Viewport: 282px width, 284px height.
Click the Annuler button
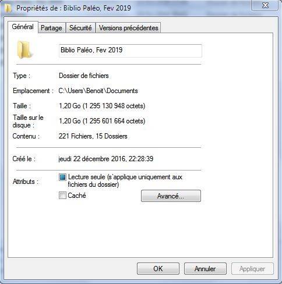(205, 269)
